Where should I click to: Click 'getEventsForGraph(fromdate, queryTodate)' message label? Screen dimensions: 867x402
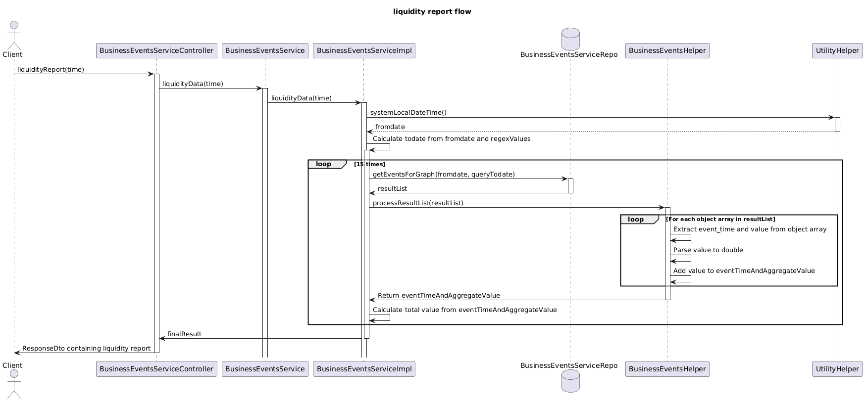click(444, 175)
